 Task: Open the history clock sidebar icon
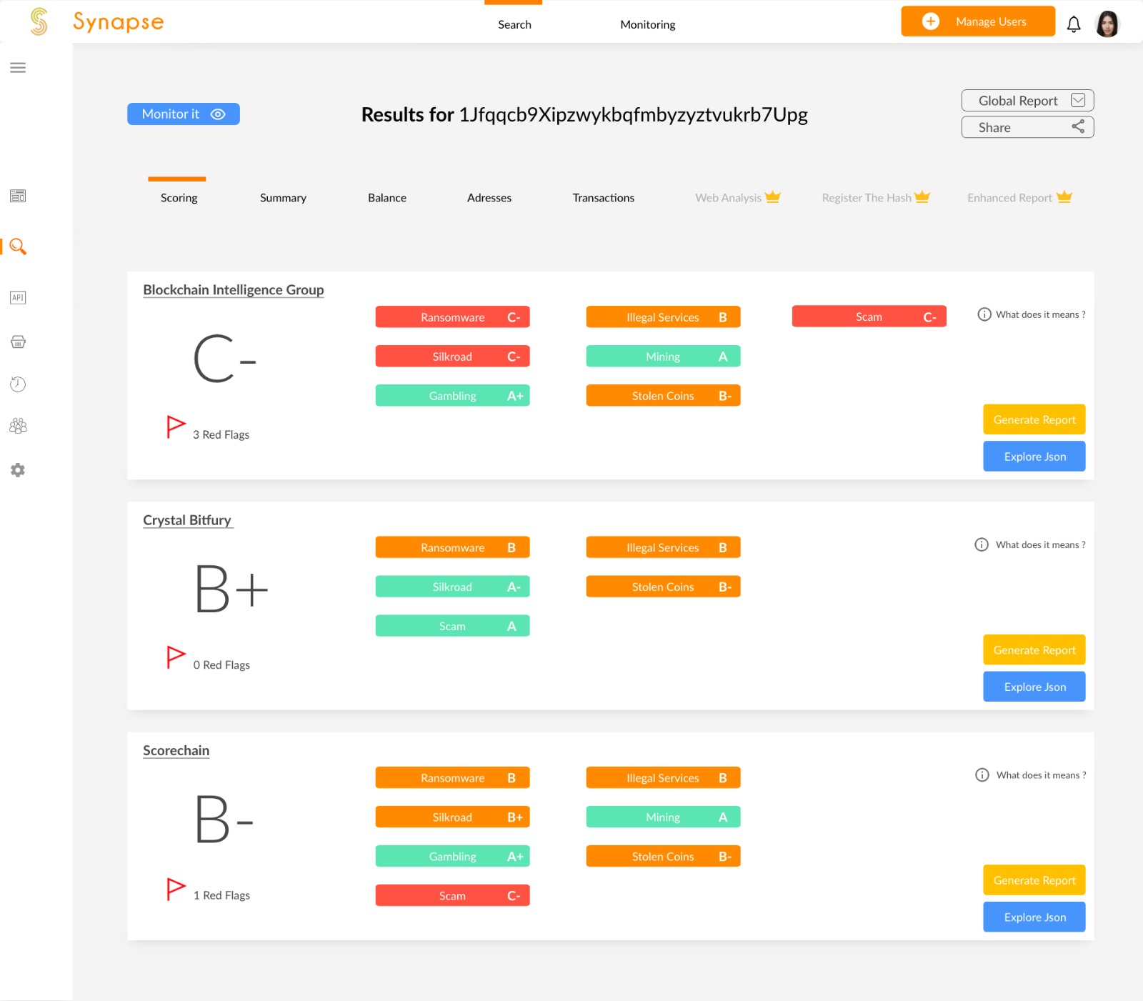(x=18, y=384)
